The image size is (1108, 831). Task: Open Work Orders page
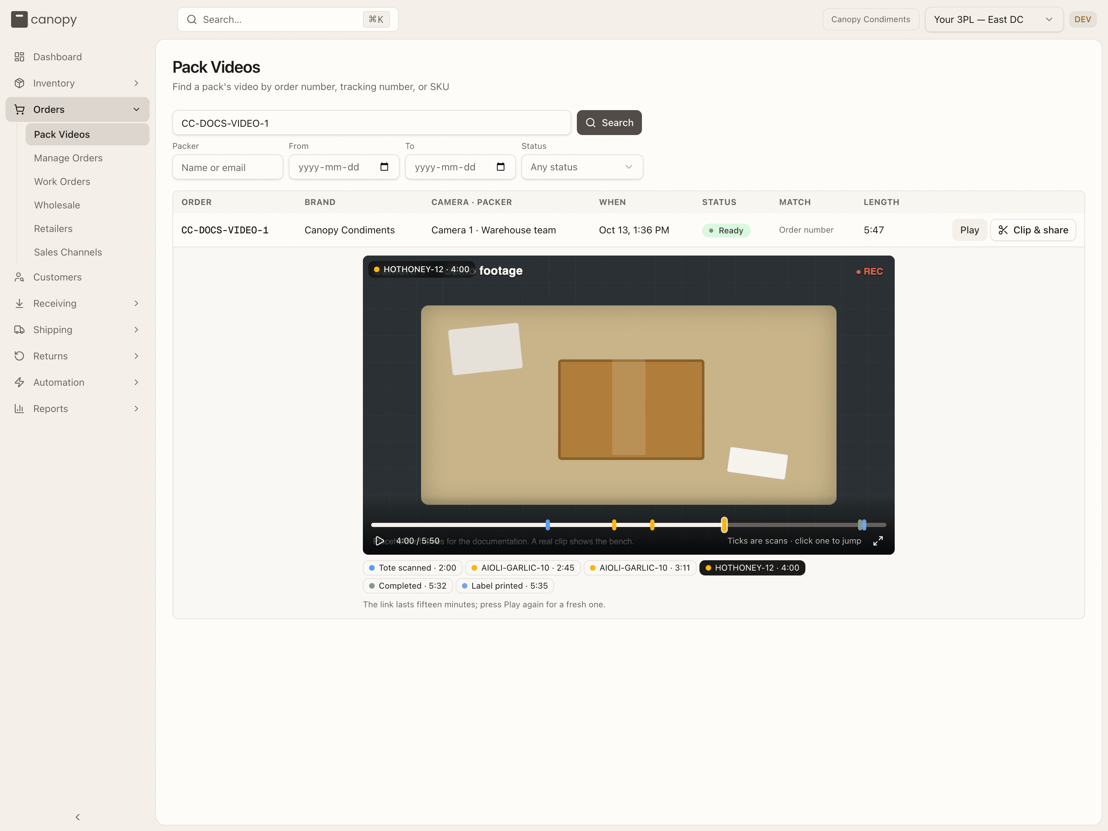click(88, 181)
